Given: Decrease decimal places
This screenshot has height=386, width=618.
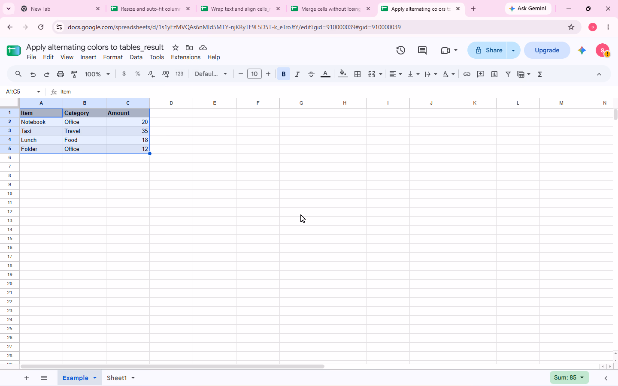Looking at the screenshot, I should (151, 74).
